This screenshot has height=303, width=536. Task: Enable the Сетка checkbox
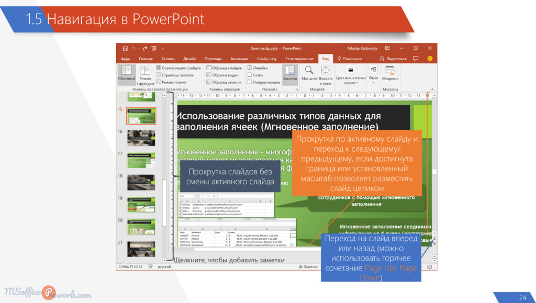point(250,75)
